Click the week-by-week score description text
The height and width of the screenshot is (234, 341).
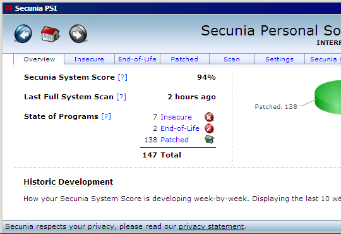pyautogui.click(x=182, y=199)
